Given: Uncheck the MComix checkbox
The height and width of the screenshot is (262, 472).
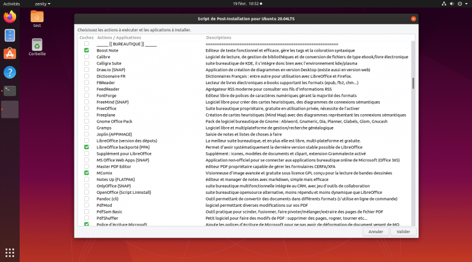Looking at the screenshot, I should (x=87, y=173).
